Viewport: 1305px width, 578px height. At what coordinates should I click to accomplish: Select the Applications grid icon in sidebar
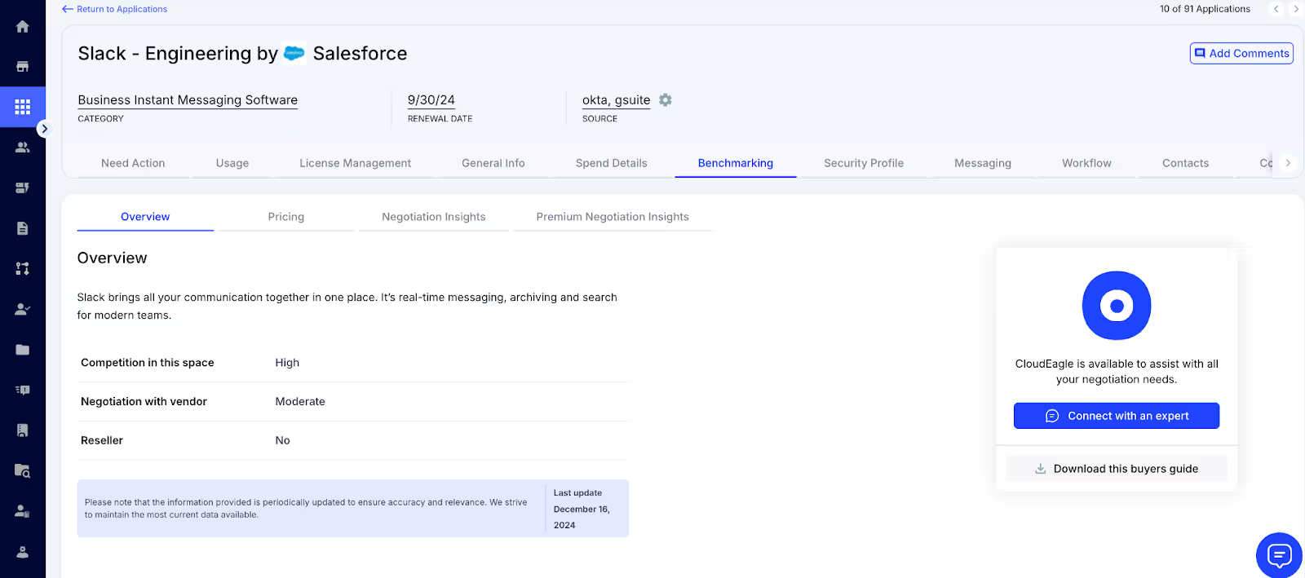(23, 107)
